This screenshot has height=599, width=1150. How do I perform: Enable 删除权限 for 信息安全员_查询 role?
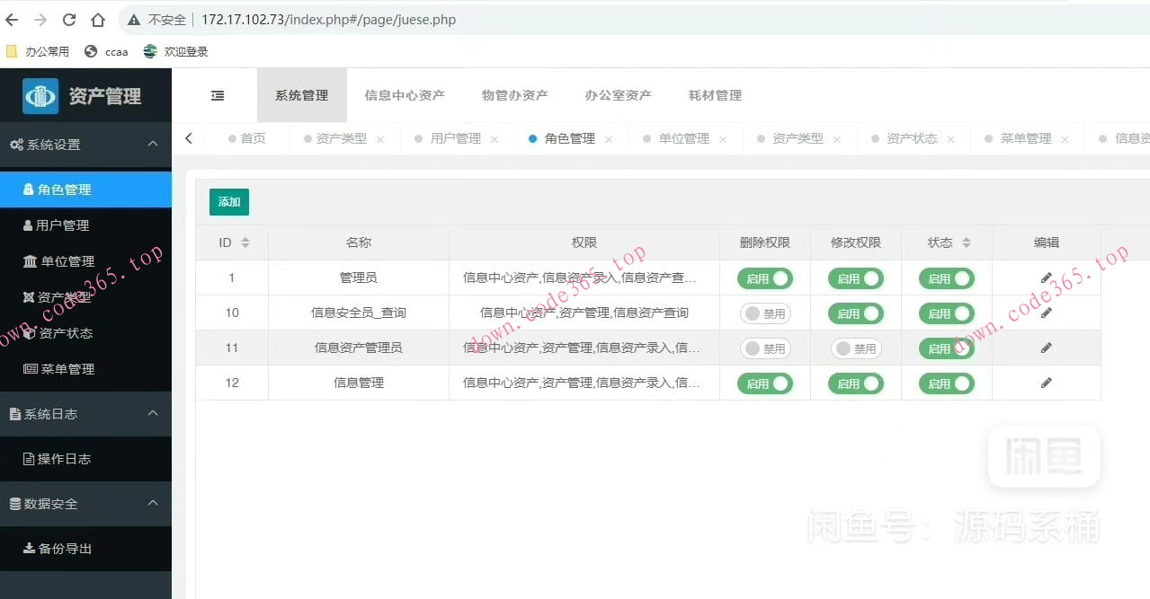tap(765, 313)
